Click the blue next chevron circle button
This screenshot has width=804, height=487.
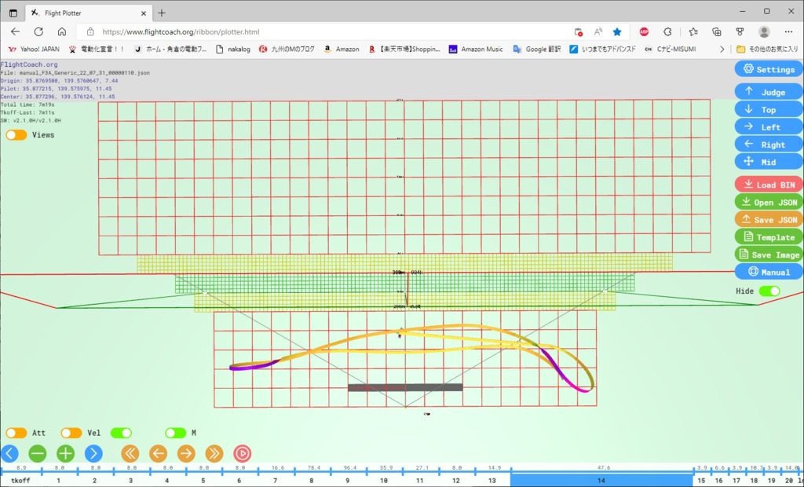pos(93,454)
